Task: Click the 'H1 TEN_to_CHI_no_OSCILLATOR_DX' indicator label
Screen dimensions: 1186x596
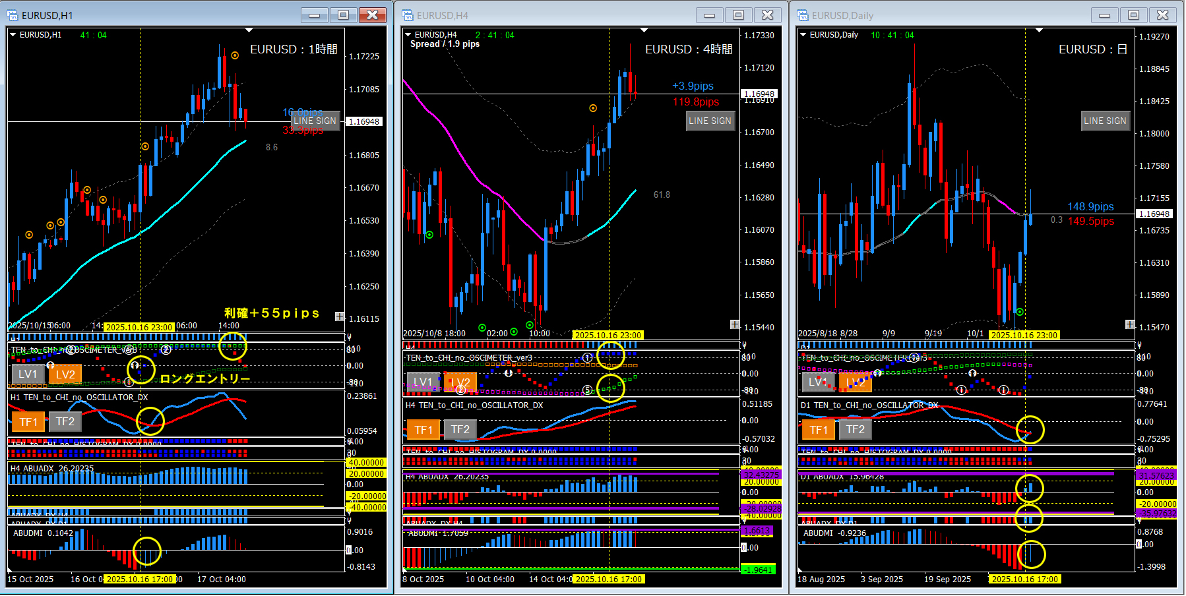Action: pyautogui.click(x=79, y=398)
